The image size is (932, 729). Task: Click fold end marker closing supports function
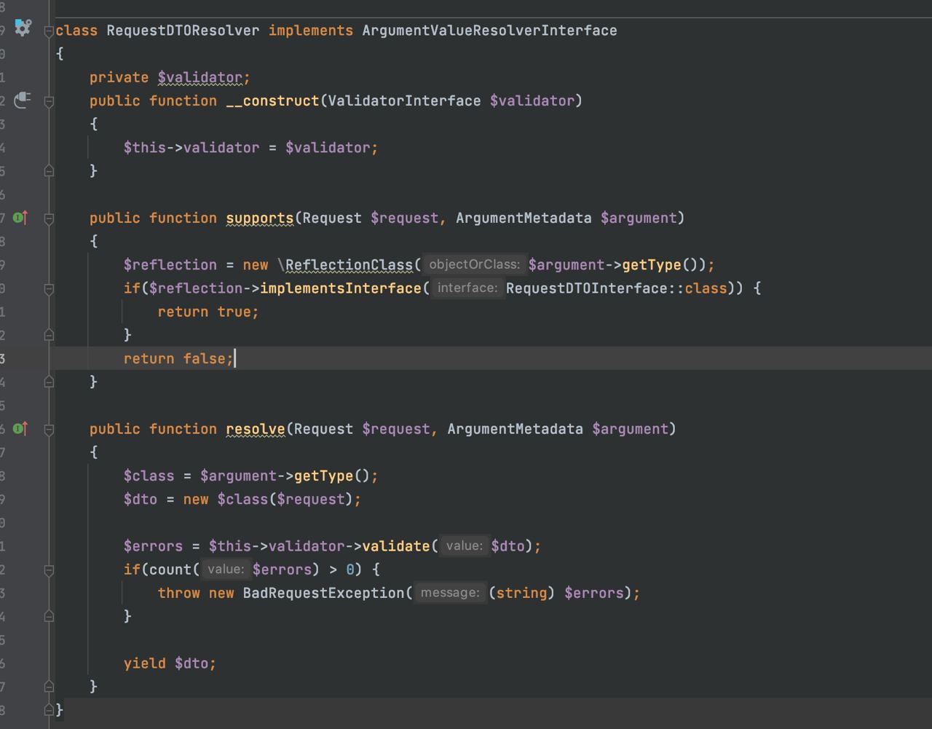(x=49, y=381)
